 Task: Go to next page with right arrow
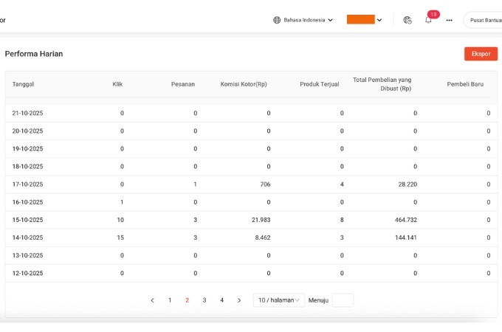239,300
